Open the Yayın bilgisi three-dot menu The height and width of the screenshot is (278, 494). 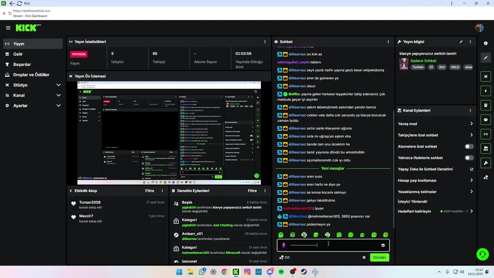pos(470,42)
